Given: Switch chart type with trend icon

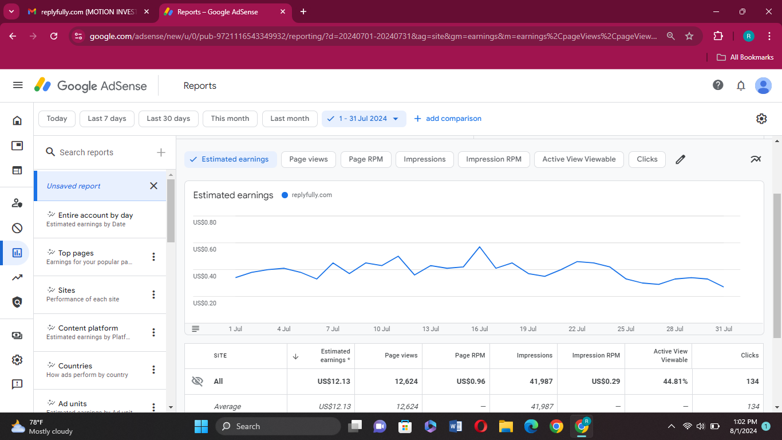Looking at the screenshot, I should pos(756,159).
